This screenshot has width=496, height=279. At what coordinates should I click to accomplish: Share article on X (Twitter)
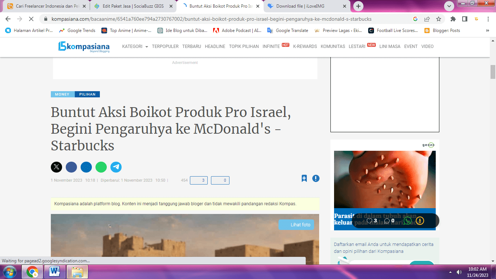point(56,167)
